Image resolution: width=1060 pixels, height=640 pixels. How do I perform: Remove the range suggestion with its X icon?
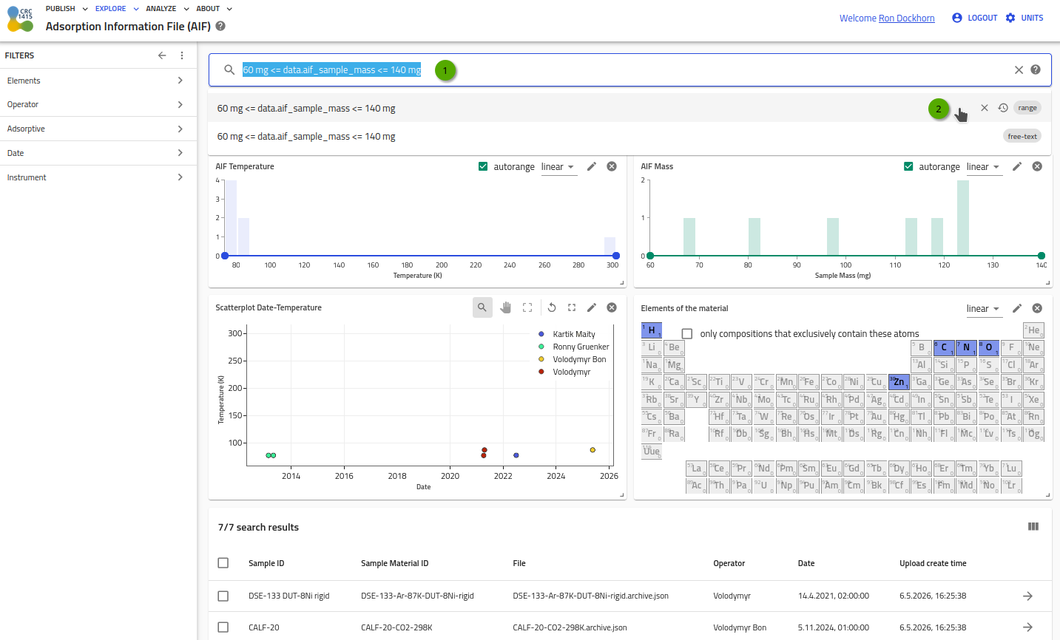985,108
